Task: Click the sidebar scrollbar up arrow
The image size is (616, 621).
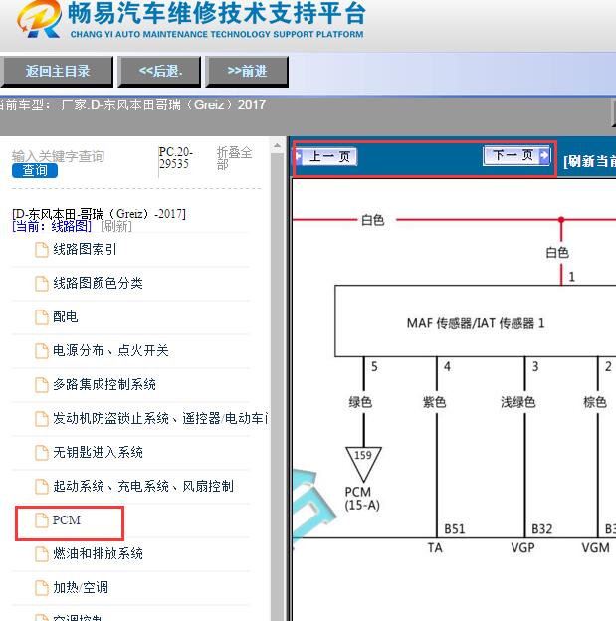Action: 277,146
